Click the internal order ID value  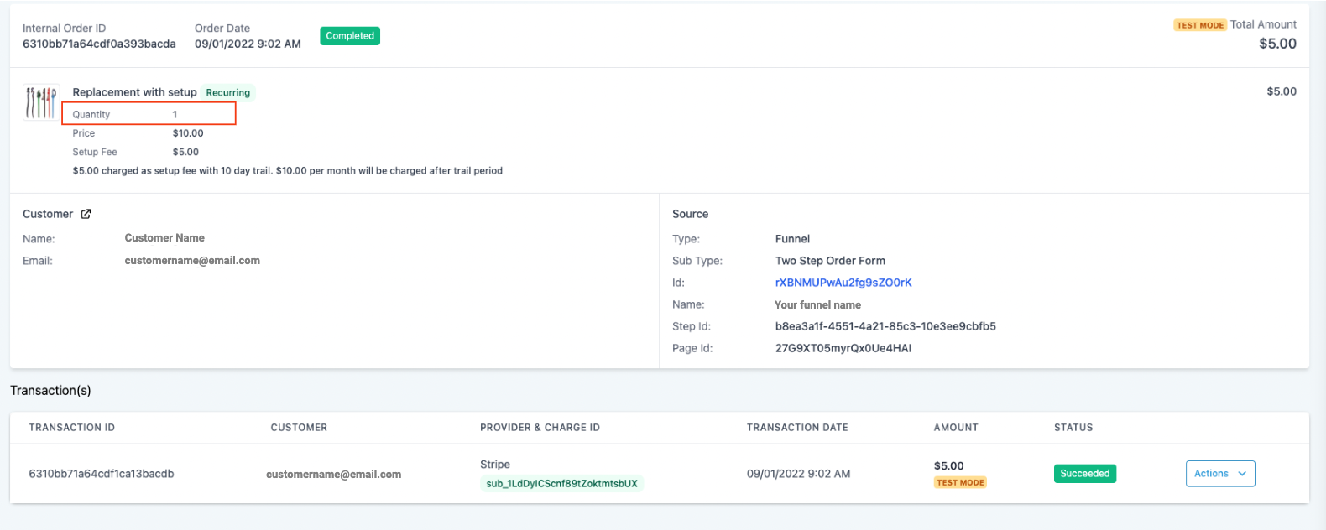pyautogui.click(x=99, y=44)
